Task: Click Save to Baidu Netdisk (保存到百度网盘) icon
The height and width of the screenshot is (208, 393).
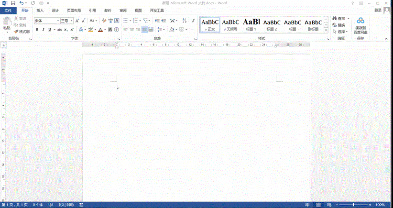Action: [x=360, y=22]
